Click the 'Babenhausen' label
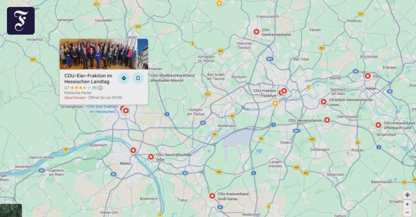 point(382,182)
